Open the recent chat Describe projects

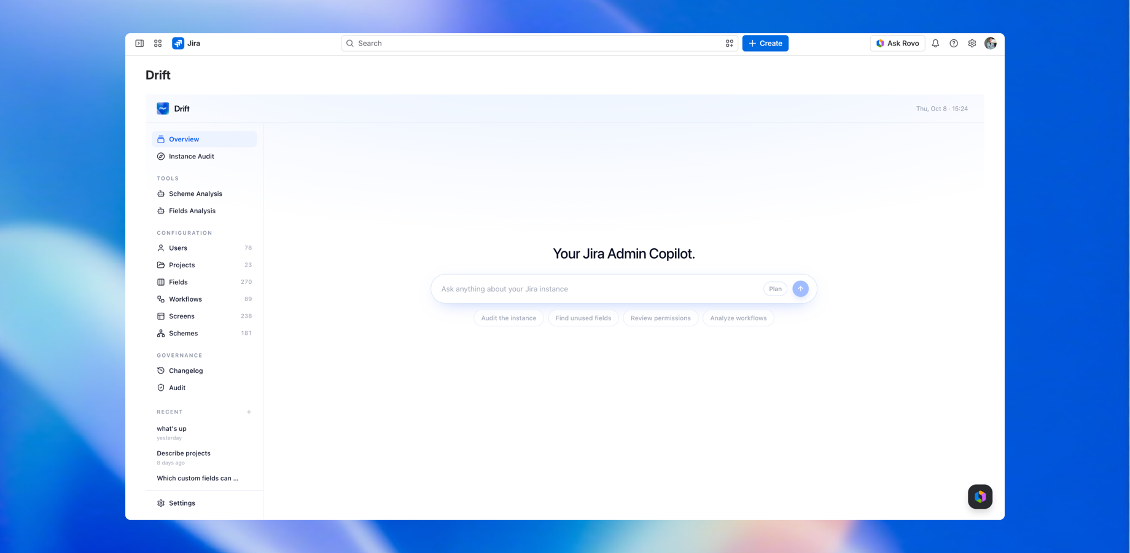click(x=204, y=458)
